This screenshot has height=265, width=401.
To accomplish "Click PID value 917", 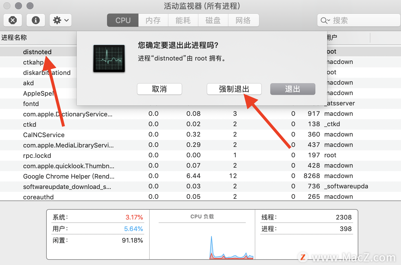I will 314,113.
